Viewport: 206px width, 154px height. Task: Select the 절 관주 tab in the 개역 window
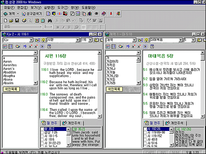(153, 123)
